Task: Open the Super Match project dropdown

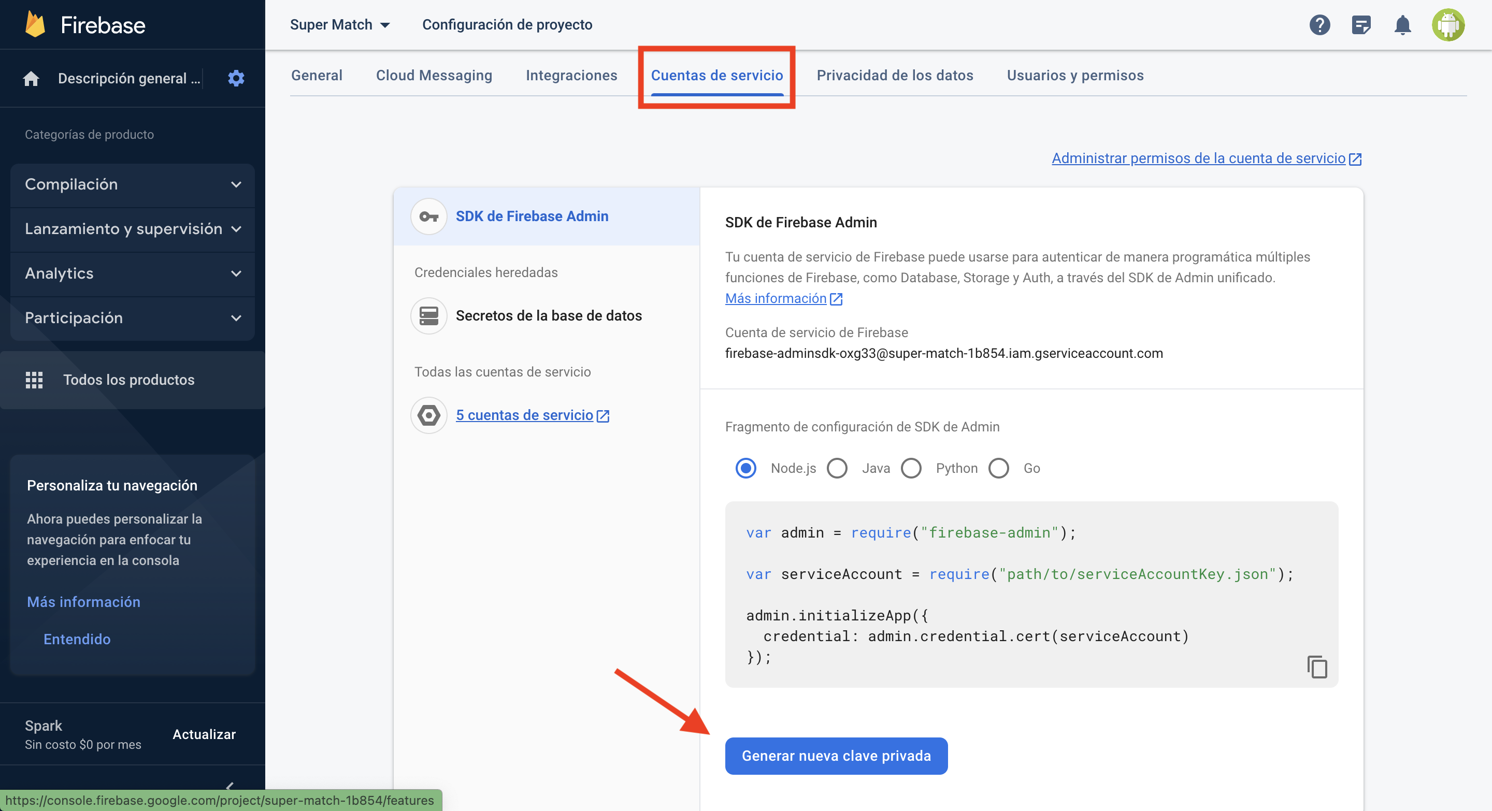Action: [x=340, y=25]
